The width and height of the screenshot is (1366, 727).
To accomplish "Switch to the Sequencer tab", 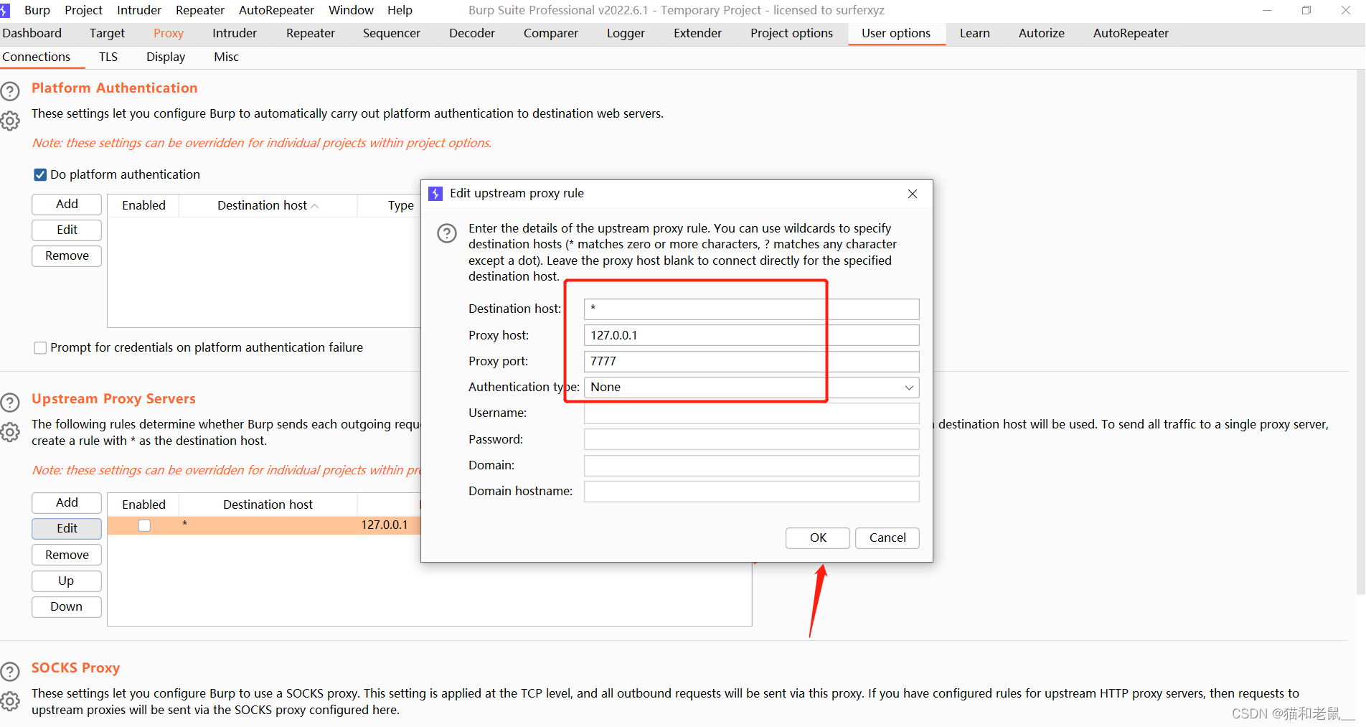I will pos(392,33).
